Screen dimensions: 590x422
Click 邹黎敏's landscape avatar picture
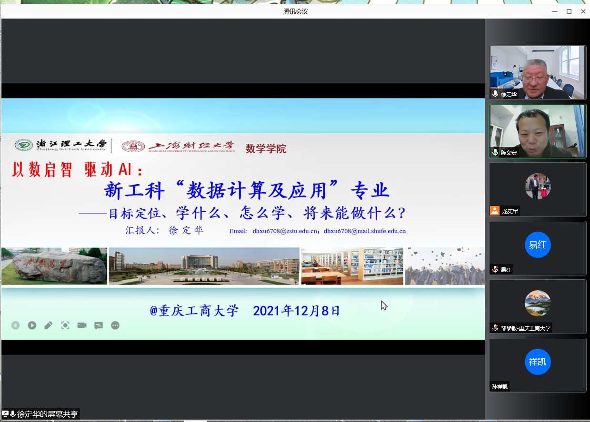click(538, 303)
